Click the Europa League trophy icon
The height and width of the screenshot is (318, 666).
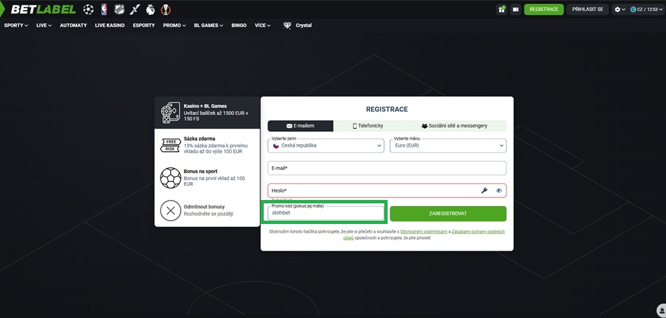(x=165, y=9)
